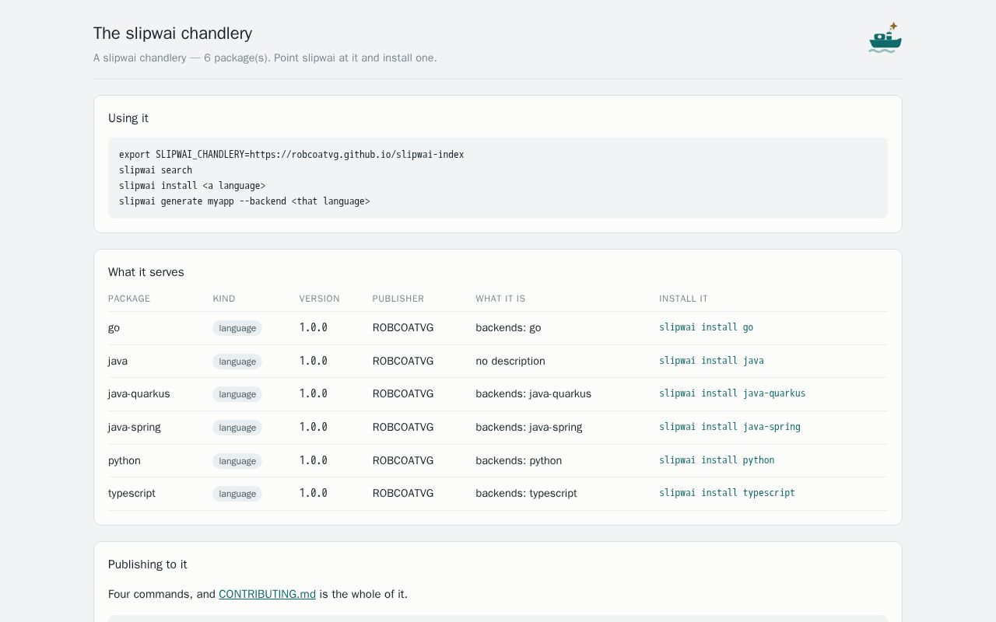996x622 pixels.
Task: Click the "slipwai search" code line
Action: [156, 170]
